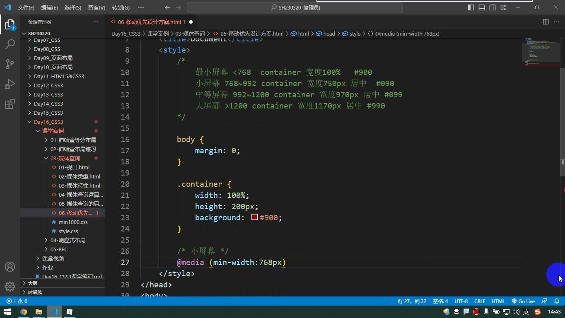The image size is (565, 318).
Task: Change the UTF-8 file encoding
Action: 461,301
